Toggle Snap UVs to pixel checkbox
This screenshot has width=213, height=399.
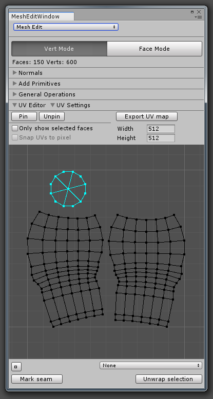(15, 137)
